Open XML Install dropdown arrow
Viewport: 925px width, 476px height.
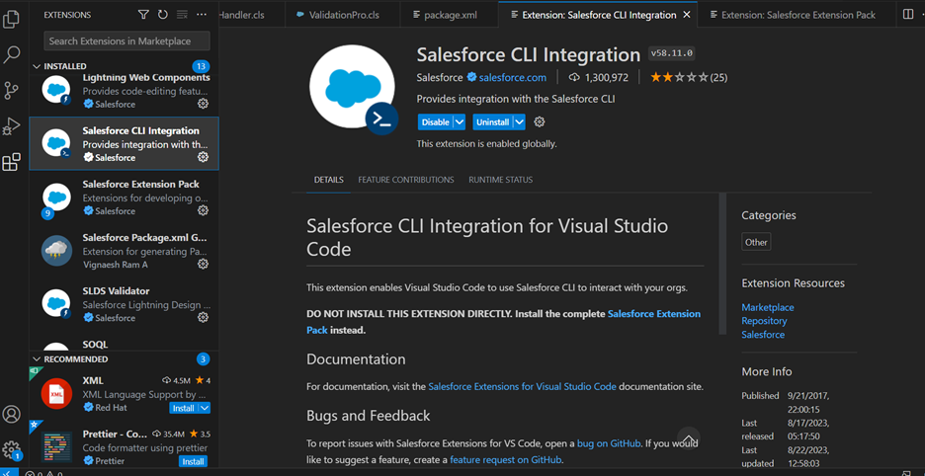click(205, 408)
